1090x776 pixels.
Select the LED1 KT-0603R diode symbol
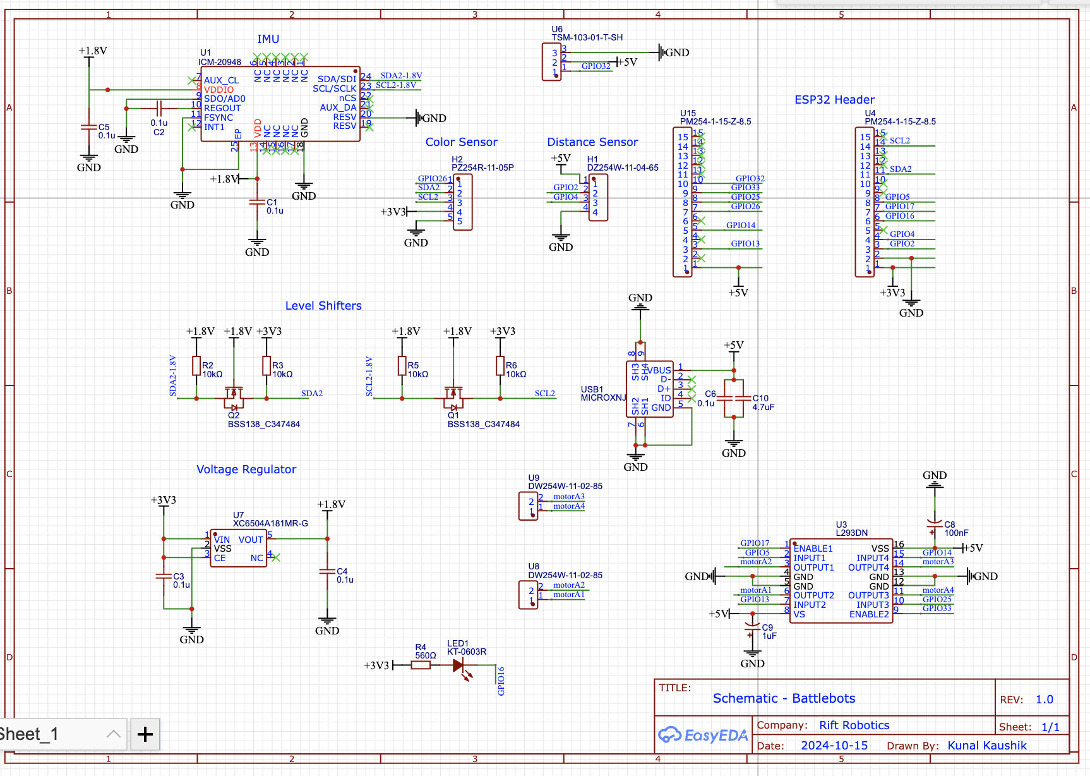461,667
